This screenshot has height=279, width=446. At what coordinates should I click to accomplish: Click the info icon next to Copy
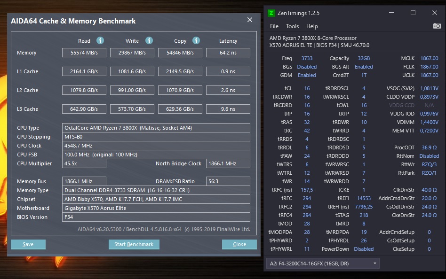(196, 40)
